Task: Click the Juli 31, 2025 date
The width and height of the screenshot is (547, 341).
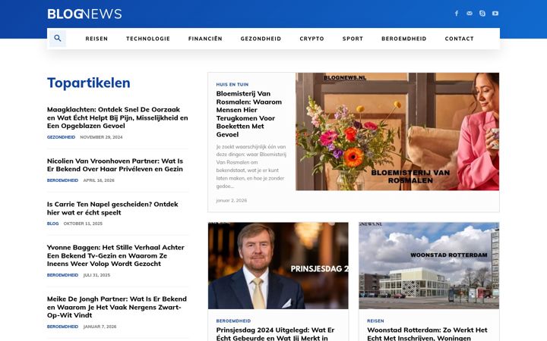Action: (x=96, y=275)
